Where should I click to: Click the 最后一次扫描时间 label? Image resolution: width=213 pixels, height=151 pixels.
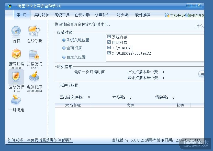pyautogui.click(x=89, y=72)
